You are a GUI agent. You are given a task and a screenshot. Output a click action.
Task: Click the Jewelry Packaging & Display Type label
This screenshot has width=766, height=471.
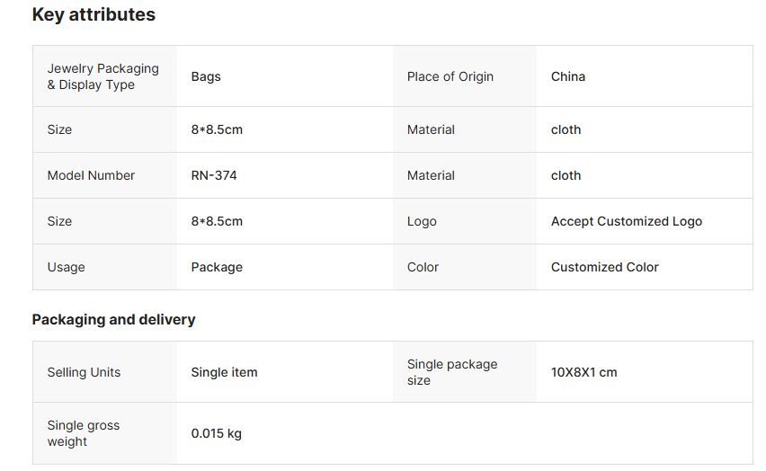(x=102, y=76)
